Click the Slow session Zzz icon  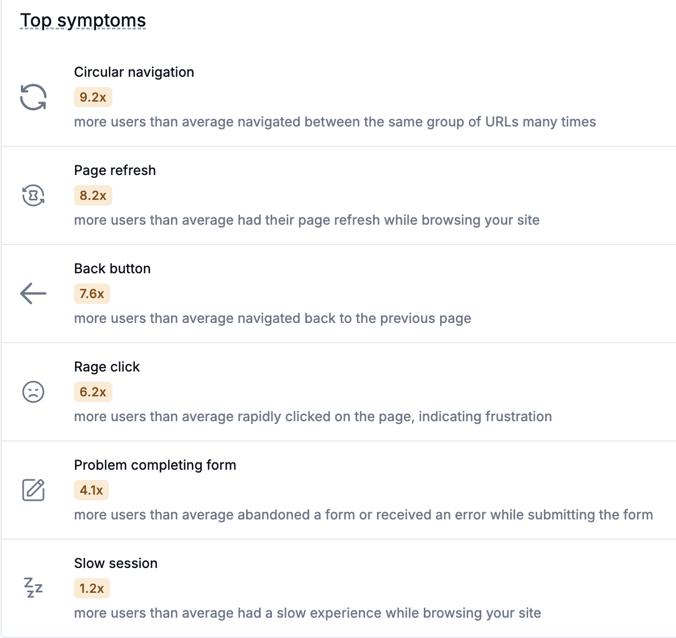point(33,588)
